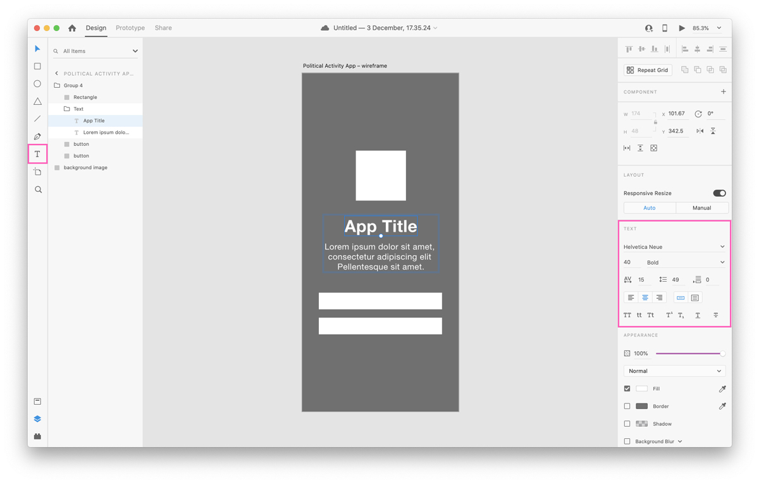This screenshot has width=759, height=483.
Task: Select the Pen tool
Action: click(x=37, y=136)
